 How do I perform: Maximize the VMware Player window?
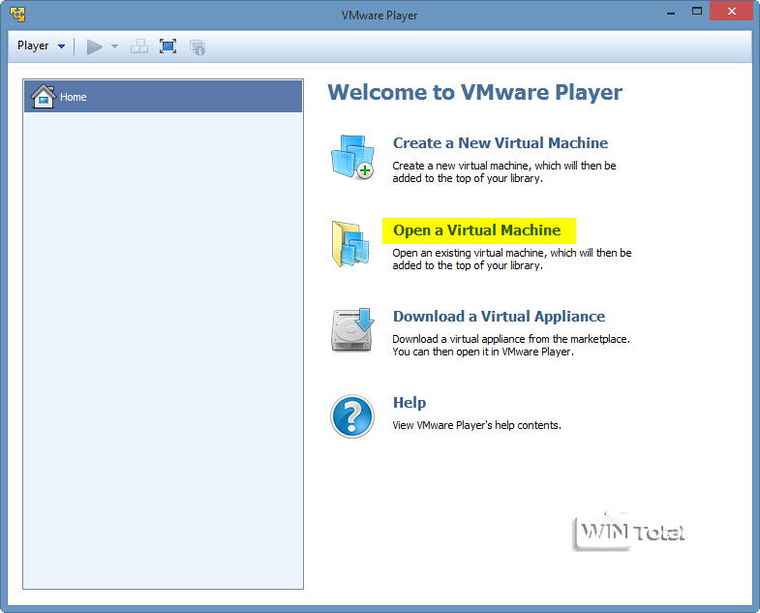(696, 12)
